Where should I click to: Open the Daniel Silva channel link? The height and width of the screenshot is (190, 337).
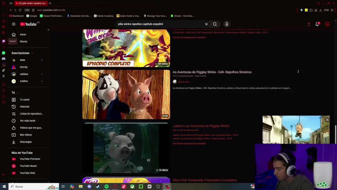(184, 82)
